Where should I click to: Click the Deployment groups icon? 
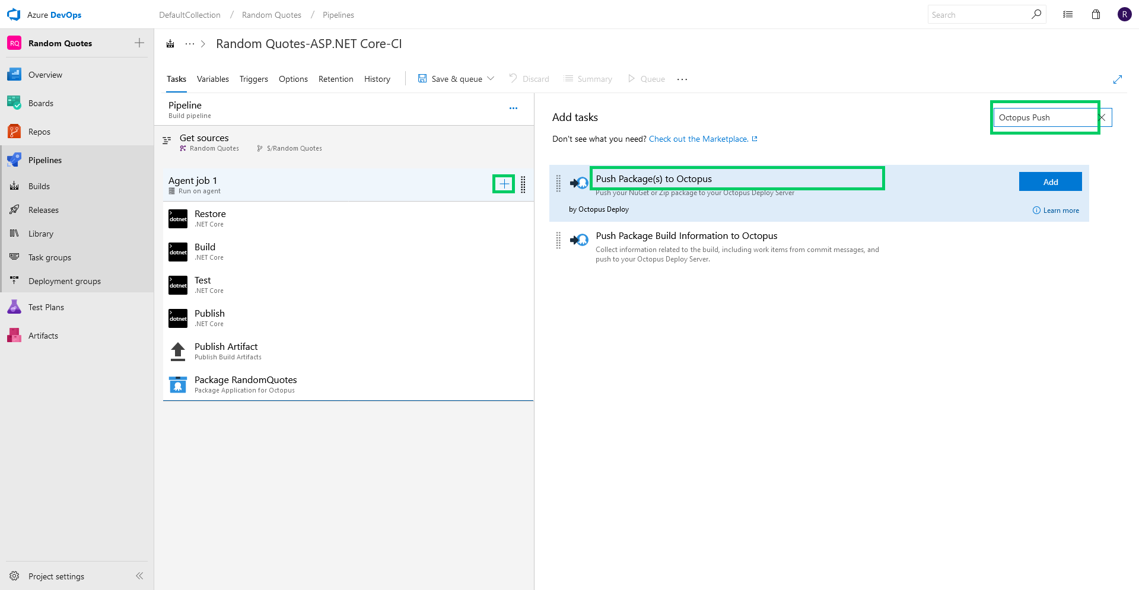(x=14, y=281)
